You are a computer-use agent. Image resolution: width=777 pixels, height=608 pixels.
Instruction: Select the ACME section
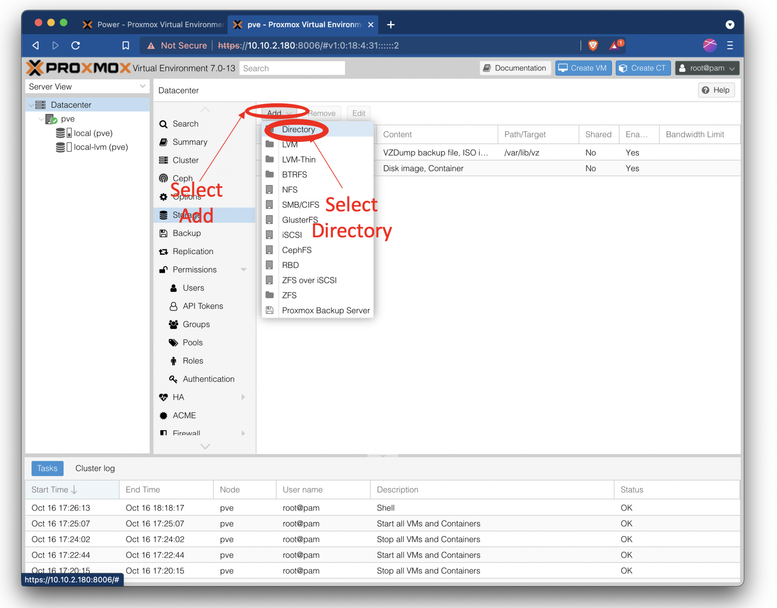click(x=184, y=415)
